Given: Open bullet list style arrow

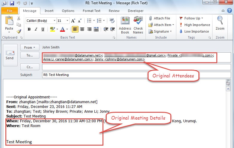Looking at the screenshot, I should click(94, 21).
